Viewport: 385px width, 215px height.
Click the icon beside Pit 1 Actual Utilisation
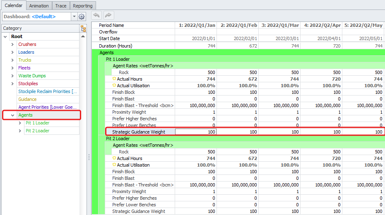point(114,86)
